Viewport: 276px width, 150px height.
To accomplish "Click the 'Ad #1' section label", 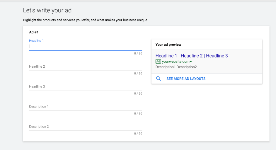I will [34, 32].
